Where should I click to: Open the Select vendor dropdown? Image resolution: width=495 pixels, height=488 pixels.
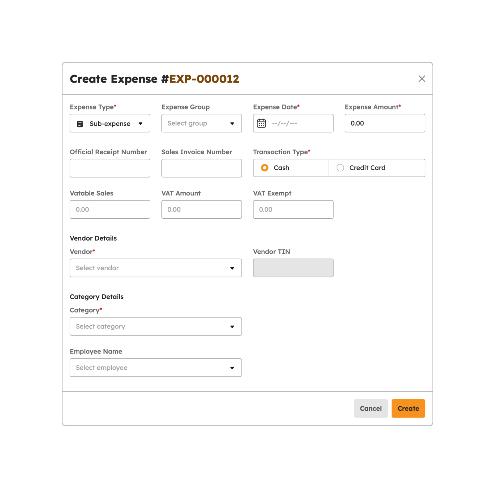tap(156, 268)
